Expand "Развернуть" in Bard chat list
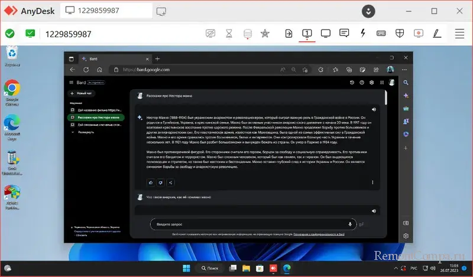 (86, 132)
